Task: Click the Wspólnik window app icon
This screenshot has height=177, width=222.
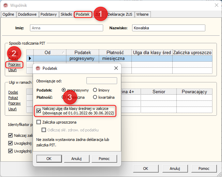Action: [6, 5]
